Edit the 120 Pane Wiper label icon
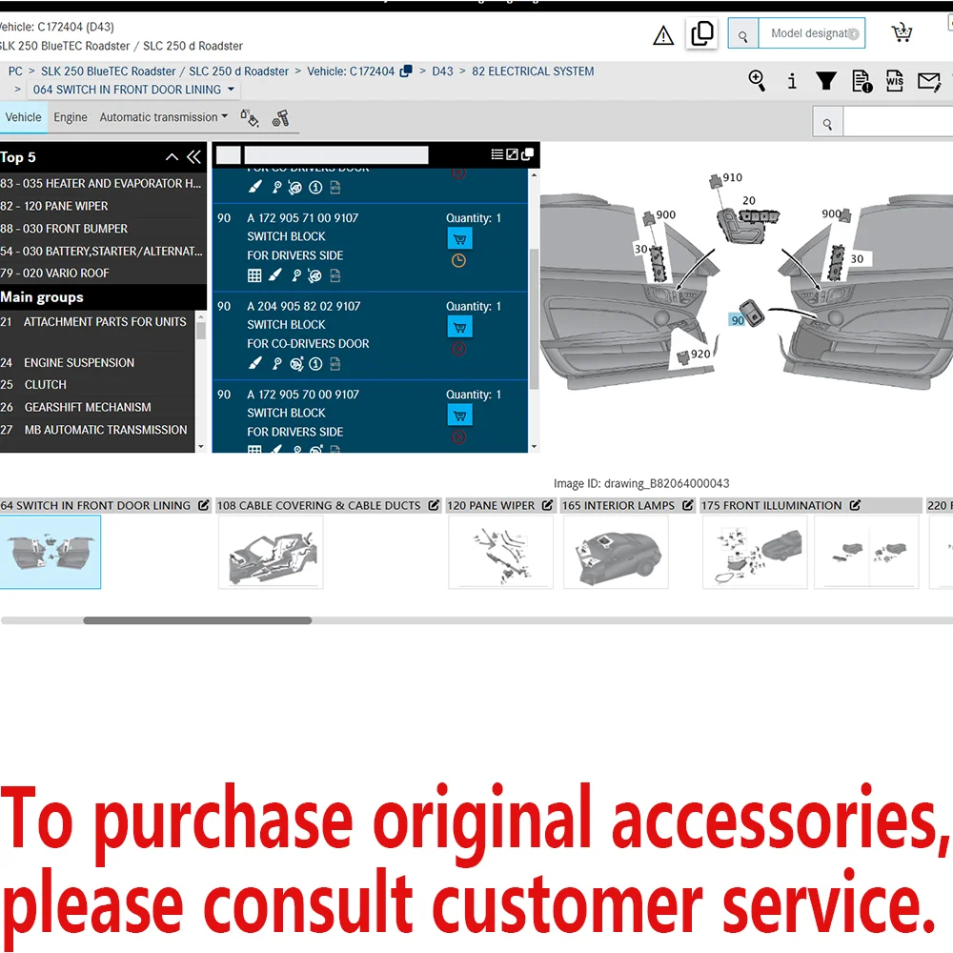Image resolution: width=953 pixels, height=953 pixels. click(x=547, y=505)
